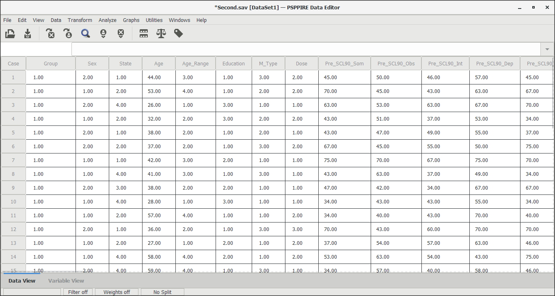Click Age cell 58.00 in case 14
The image size is (555, 296).
(159, 257)
